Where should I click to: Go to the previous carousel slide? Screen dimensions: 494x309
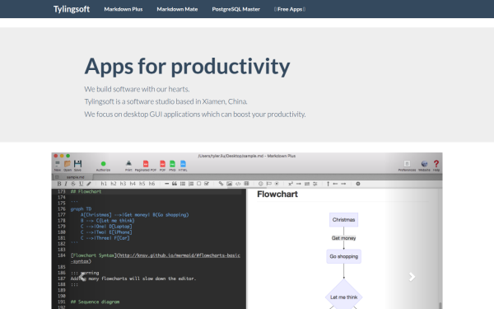click(82, 277)
